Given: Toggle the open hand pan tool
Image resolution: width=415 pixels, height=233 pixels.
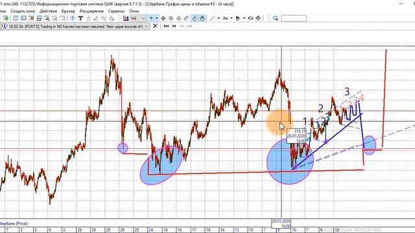Looking at the screenshot, I should (x=202, y=18).
